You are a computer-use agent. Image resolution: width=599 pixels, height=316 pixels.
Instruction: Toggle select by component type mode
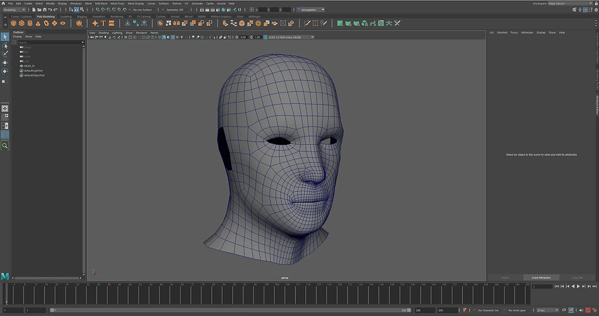click(82, 9)
